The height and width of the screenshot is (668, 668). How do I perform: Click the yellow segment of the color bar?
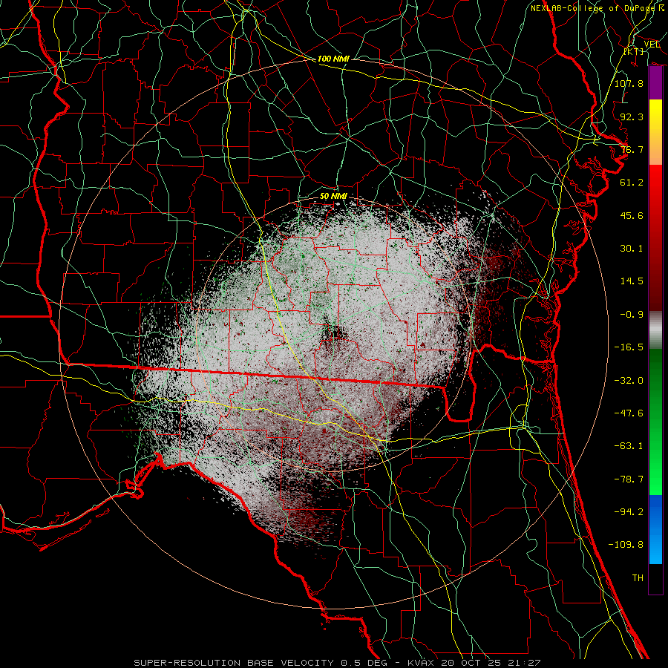(655, 116)
